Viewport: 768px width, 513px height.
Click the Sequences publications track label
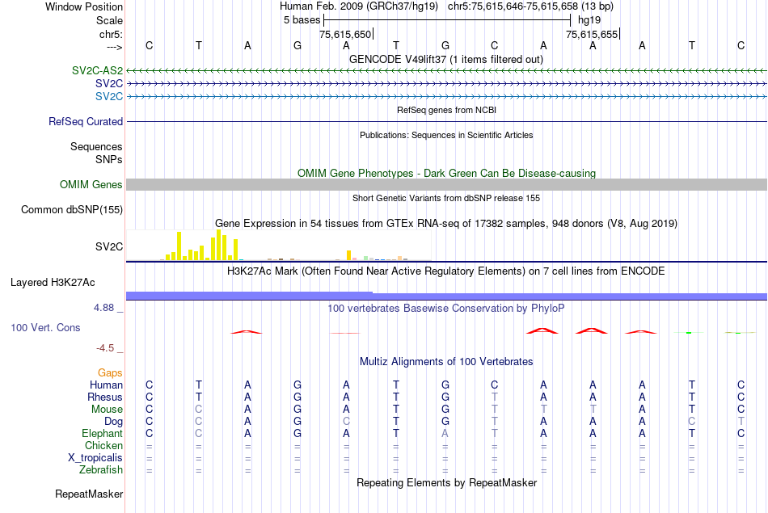pos(96,146)
